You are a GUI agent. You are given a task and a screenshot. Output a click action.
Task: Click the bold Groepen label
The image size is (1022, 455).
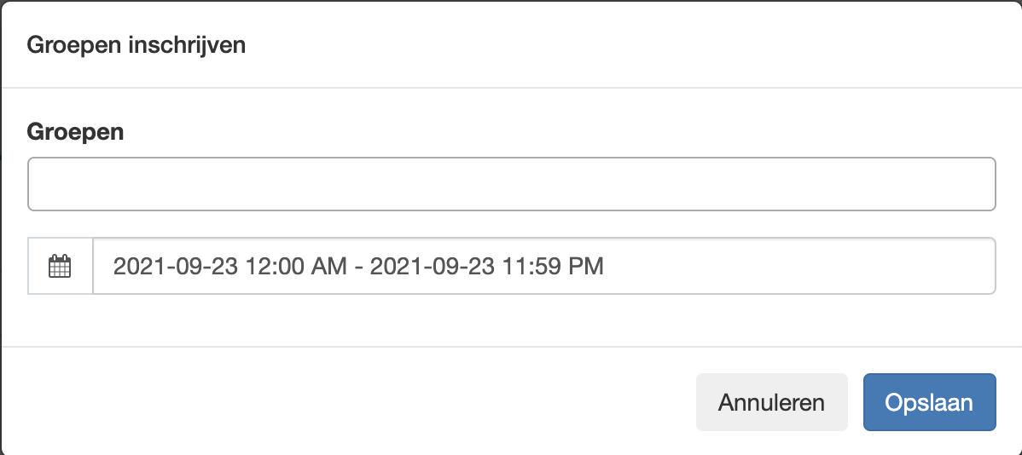pyautogui.click(x=75, y=132)
